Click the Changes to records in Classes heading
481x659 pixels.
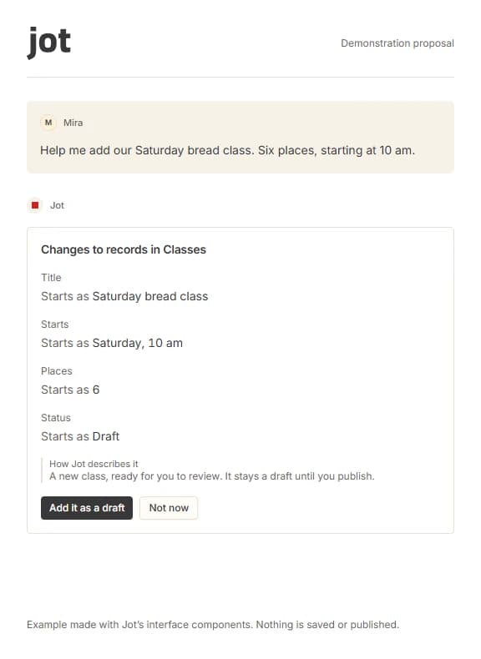(x=124, y=249)
